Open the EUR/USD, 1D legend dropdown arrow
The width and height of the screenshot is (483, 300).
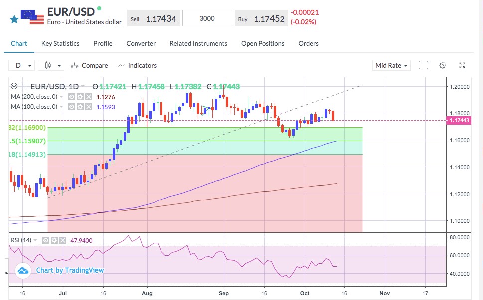[x=83, y=87]
